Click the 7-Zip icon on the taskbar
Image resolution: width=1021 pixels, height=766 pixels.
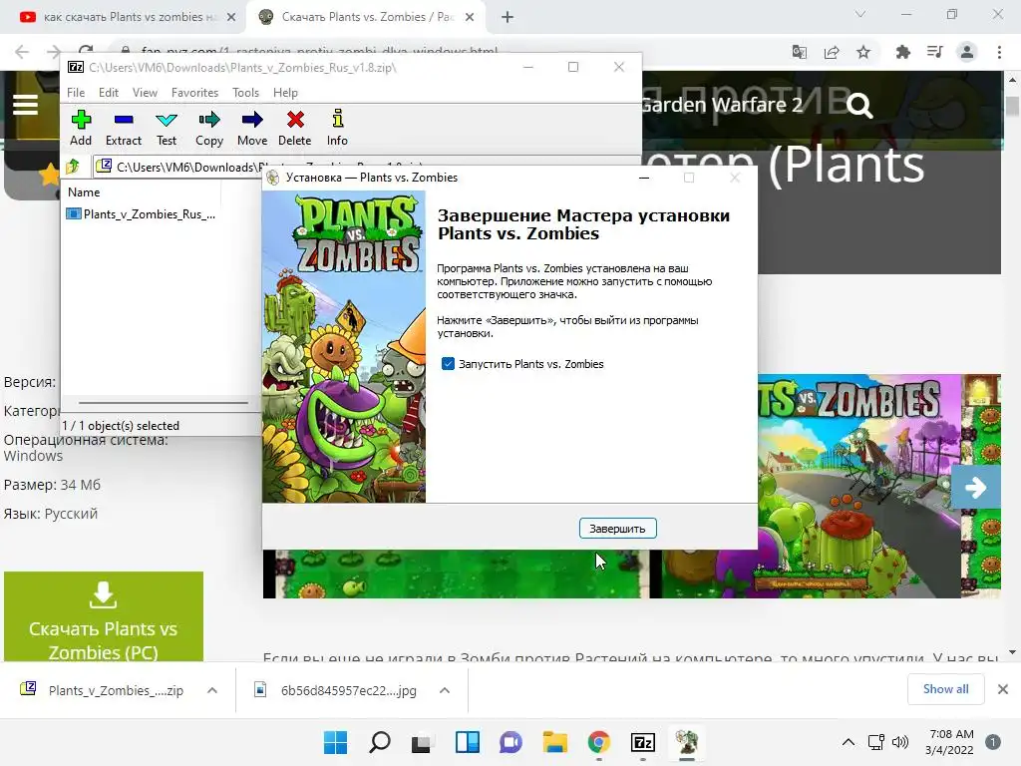(x=643, y=742)
